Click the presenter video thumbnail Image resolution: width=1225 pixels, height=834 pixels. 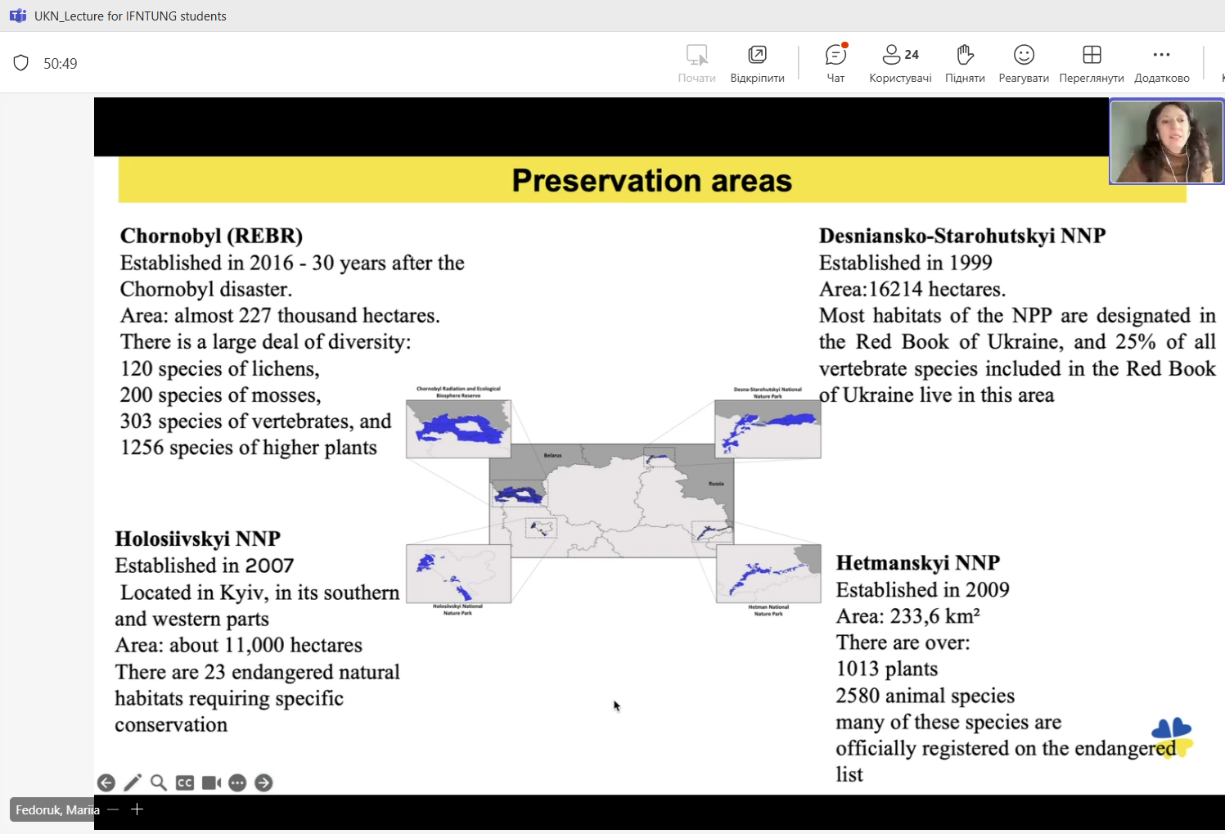pyautogui.click(x=1166, y=142)
